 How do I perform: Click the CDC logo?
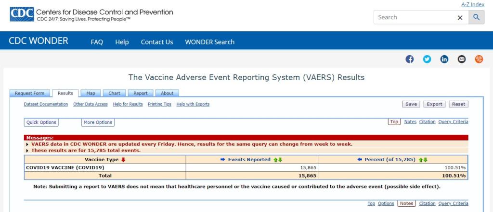21,14
